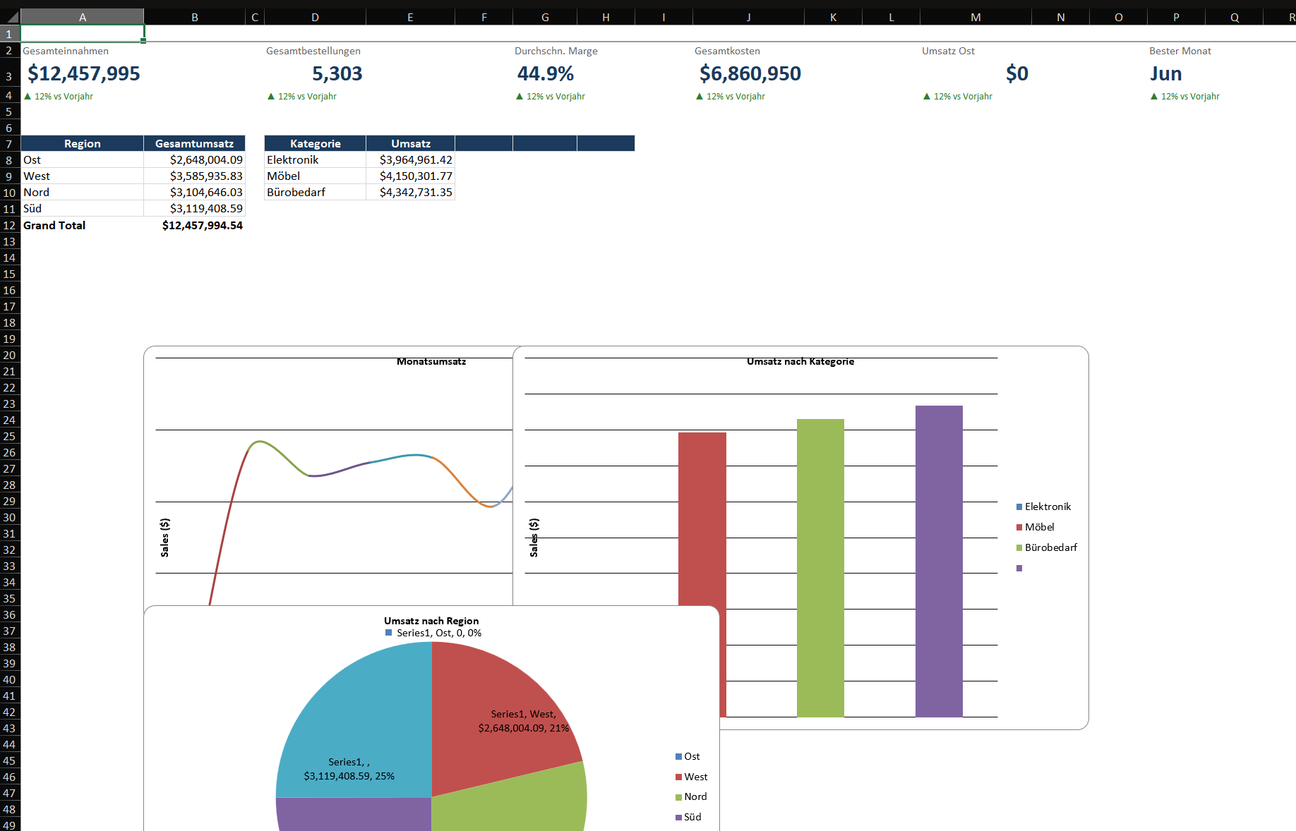Screen dimensions: 1296x831
Task: Click the purple bar in category chart
Action: [x=939, y=561]
